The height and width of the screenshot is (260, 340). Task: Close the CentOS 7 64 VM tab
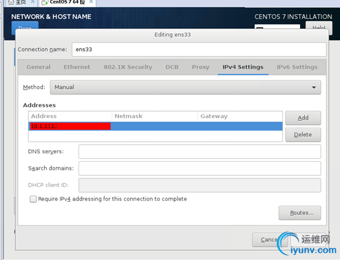point(91,2)
